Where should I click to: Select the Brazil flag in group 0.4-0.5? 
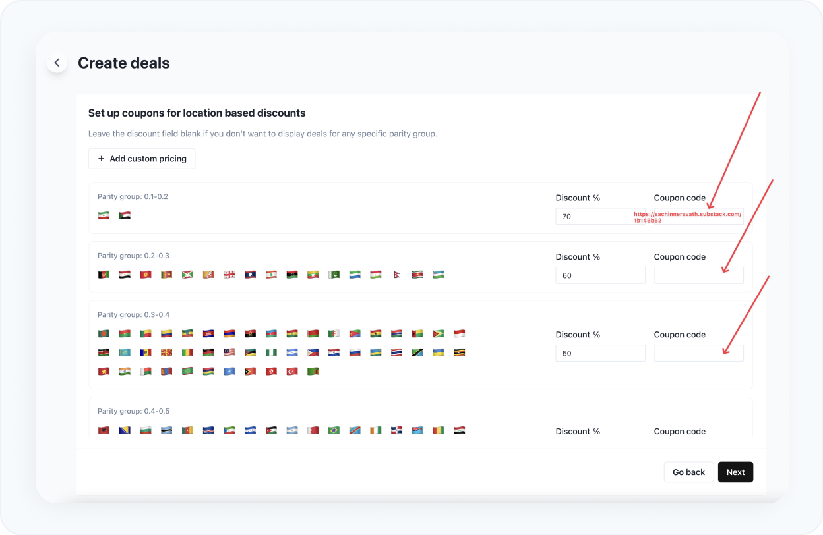click(x=334, y=430)
